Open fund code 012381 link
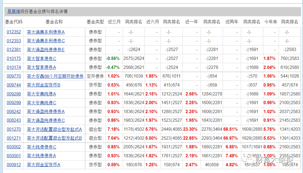The height and width of the screenshot is (173, 303). pos(14,50)
